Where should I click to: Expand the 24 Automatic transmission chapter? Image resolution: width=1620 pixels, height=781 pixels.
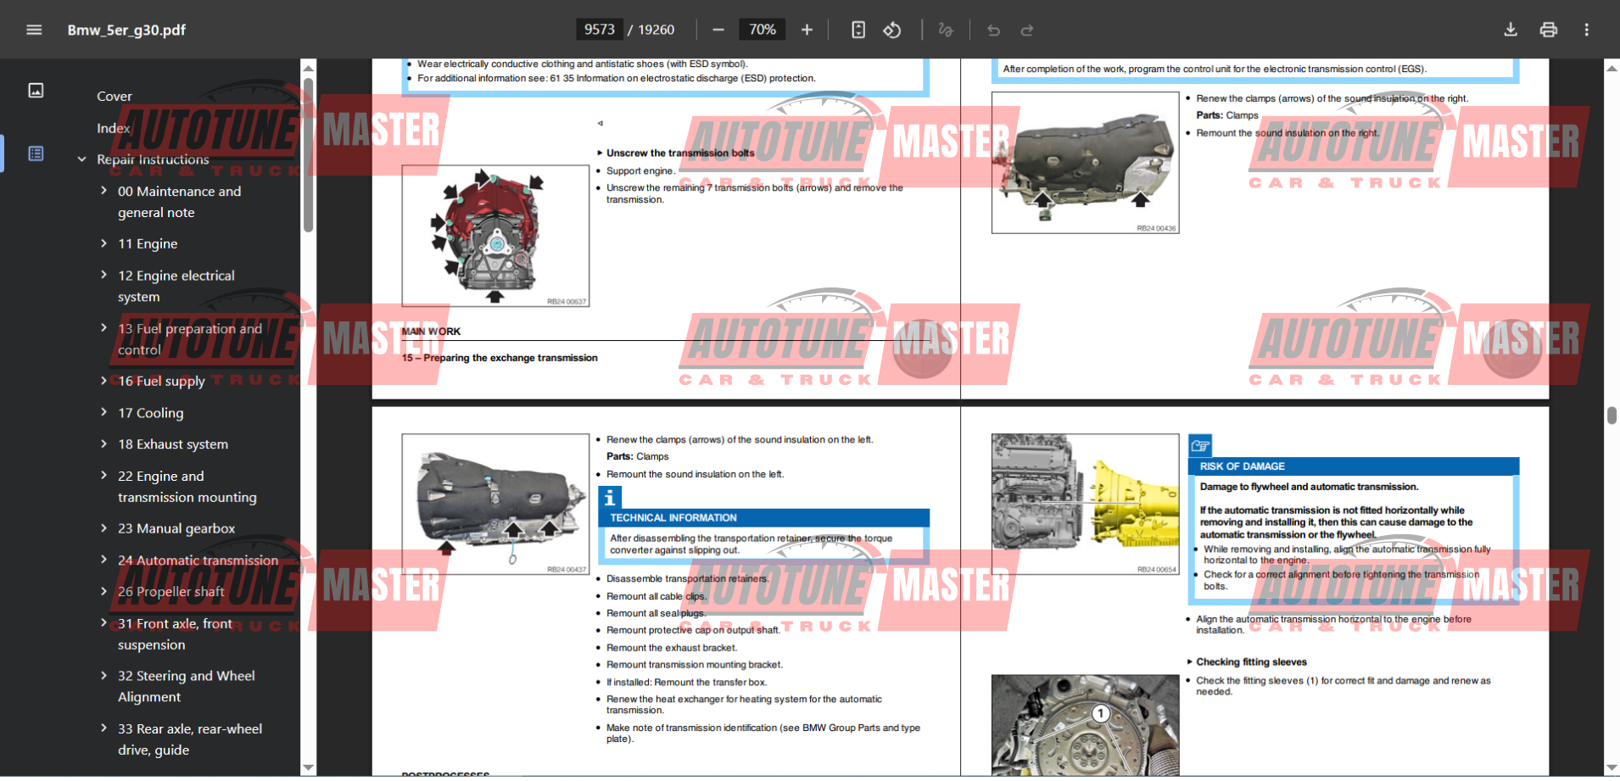(x=103, y=560)
